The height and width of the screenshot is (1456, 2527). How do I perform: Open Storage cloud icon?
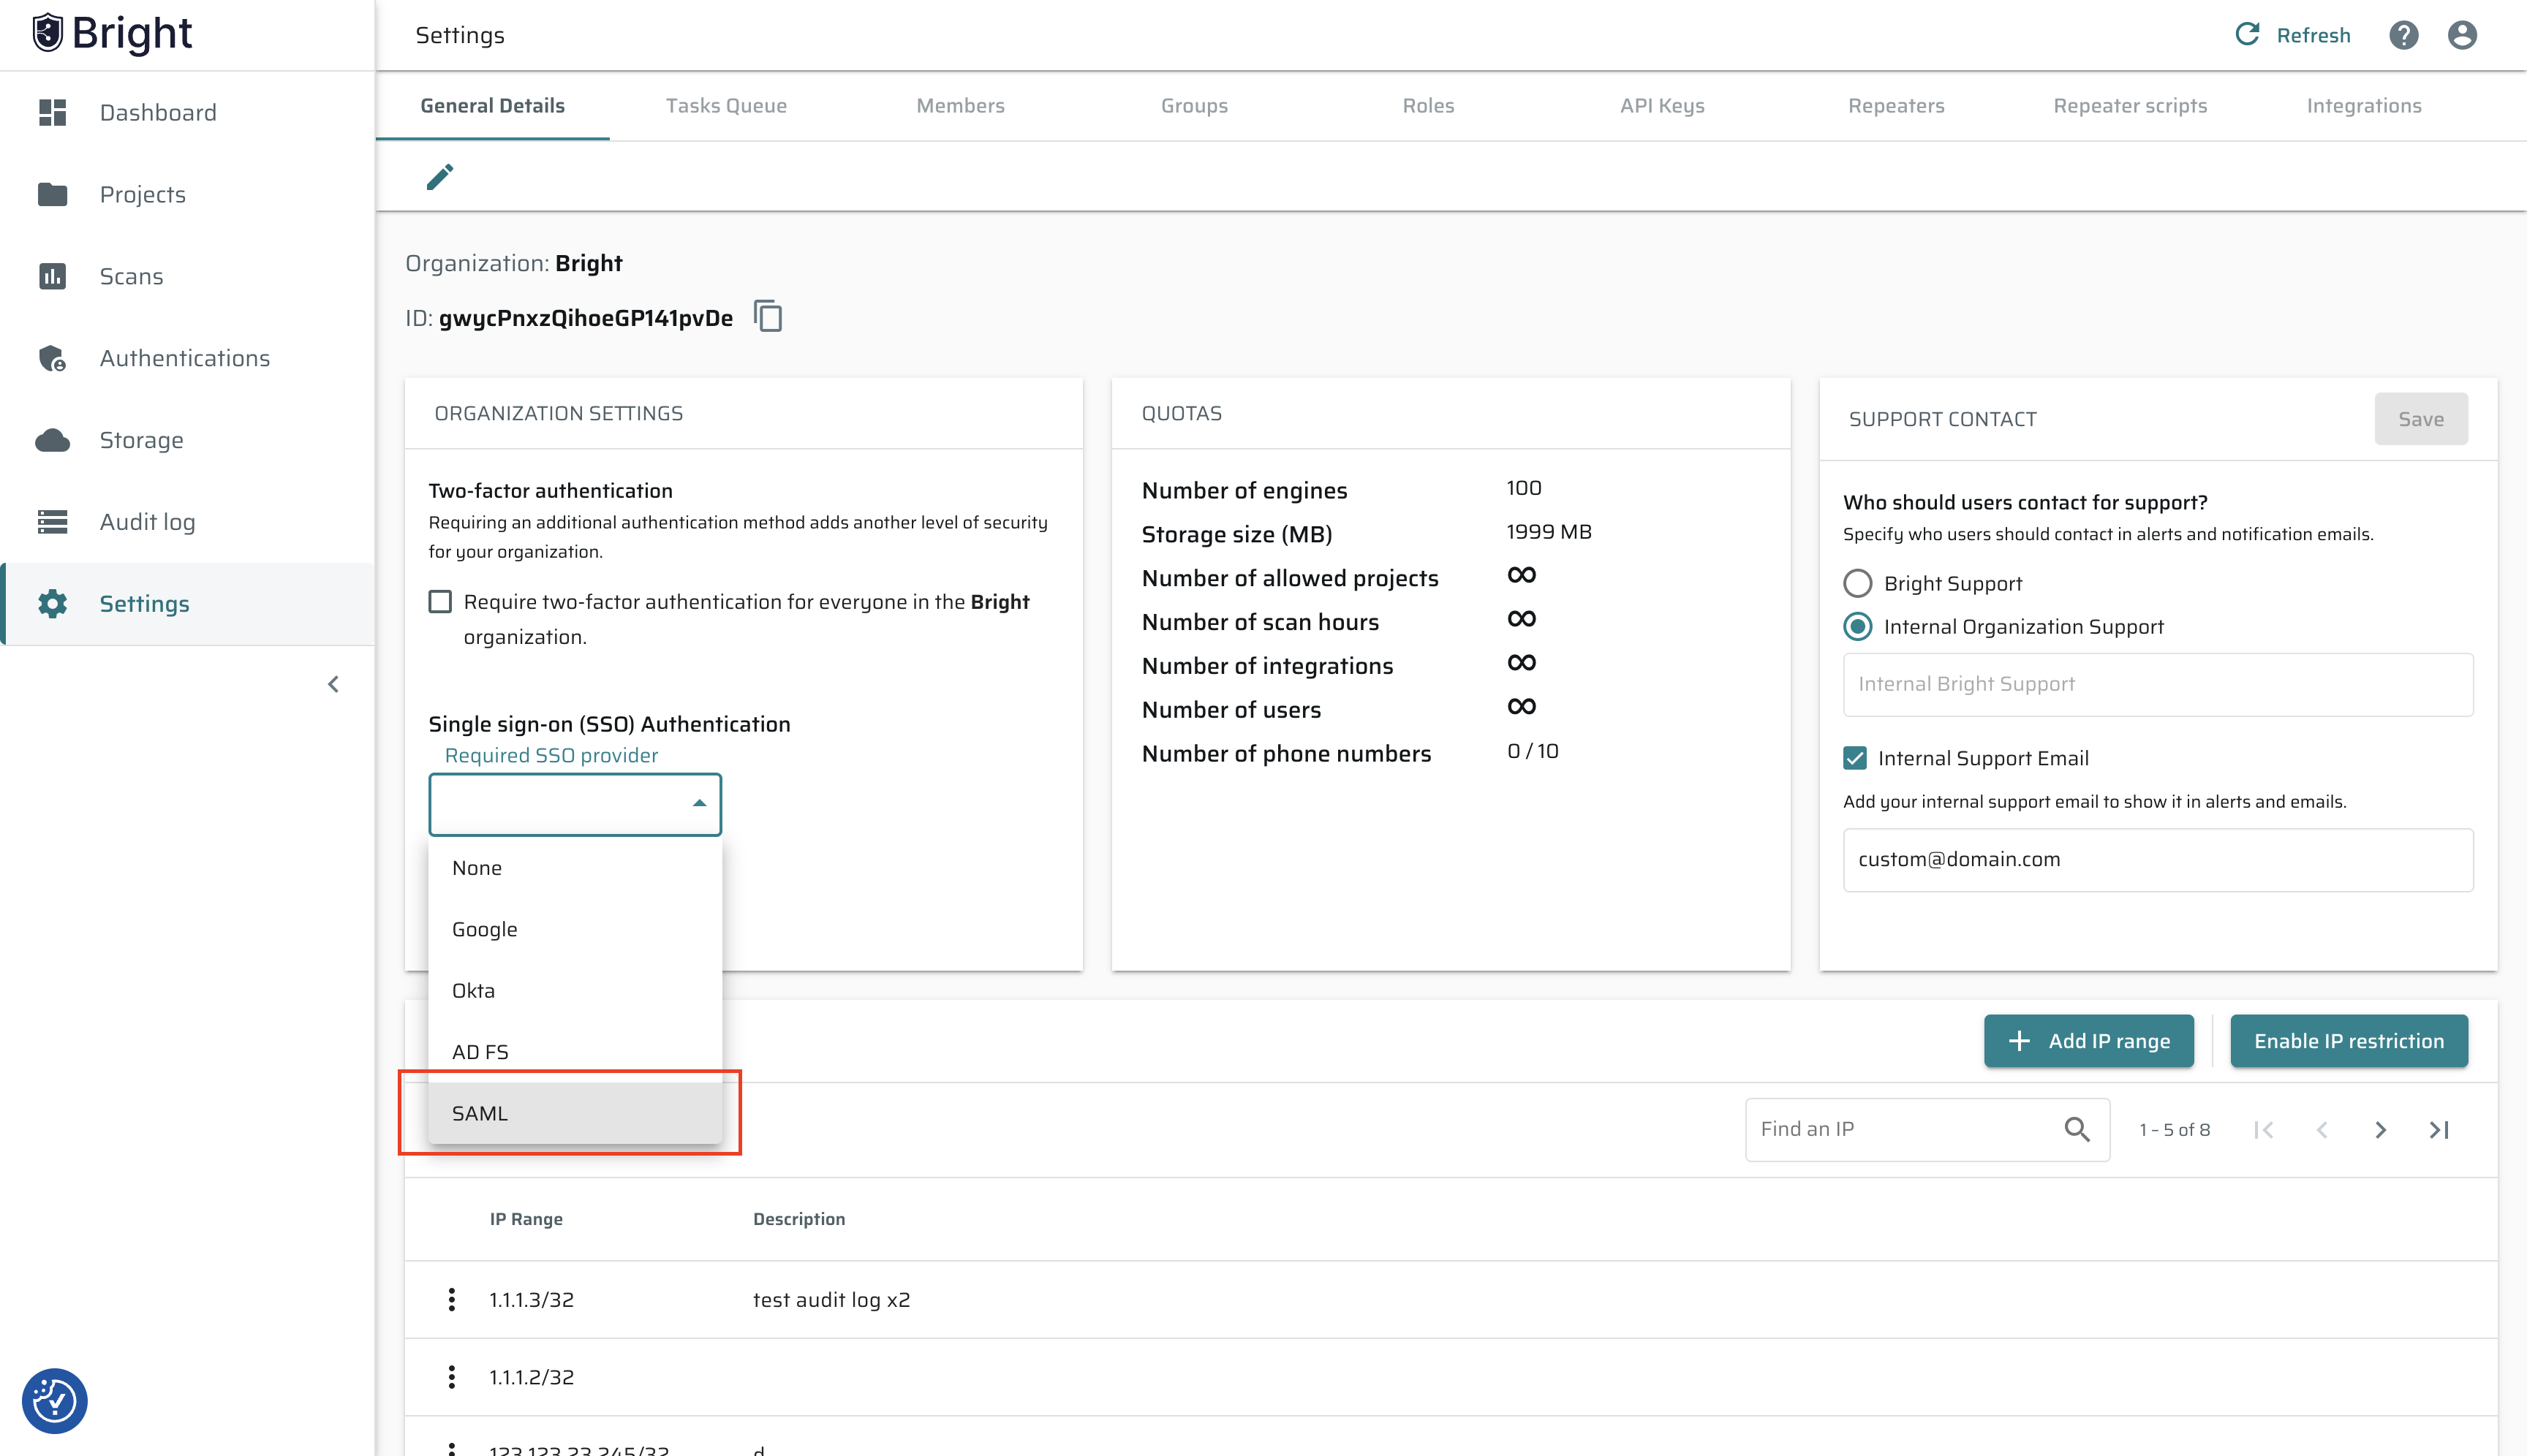(x=52, y=440)
